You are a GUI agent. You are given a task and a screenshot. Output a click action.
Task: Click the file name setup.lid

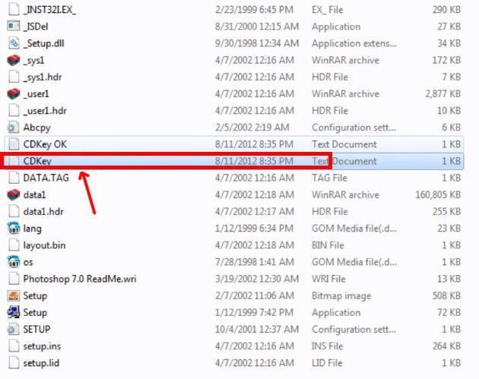coord(41,363)
